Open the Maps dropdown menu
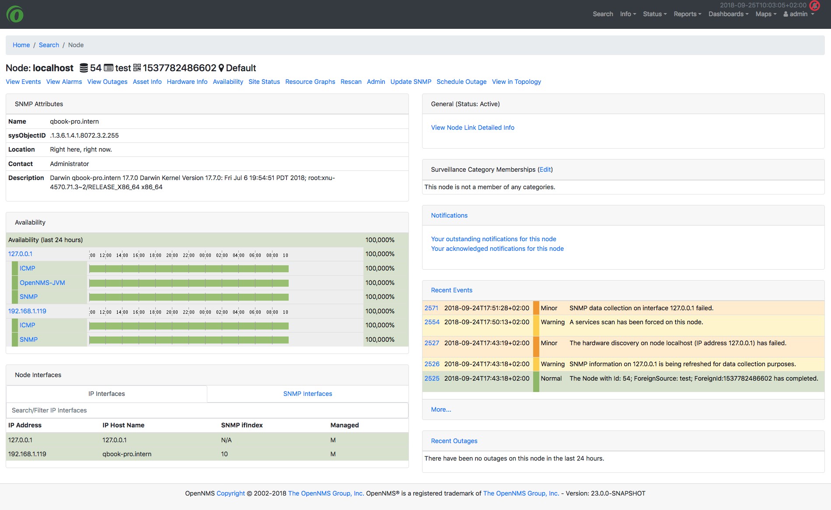This screenshot has width=831, height=510. coord(765,14)
